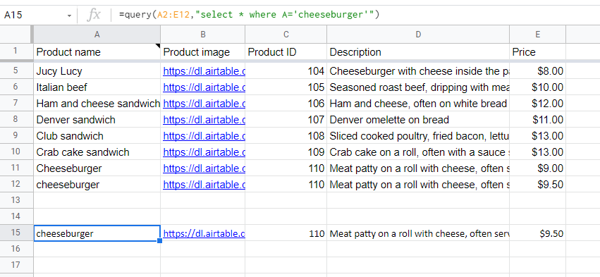Click the formula bar query text
Image resolution: width=600 pixels, height=277 pixels.
249,15
